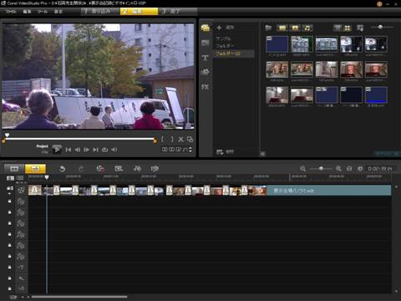Toggle the lock on the voice track
Viewport: 401px width, 301px height.
10,278
